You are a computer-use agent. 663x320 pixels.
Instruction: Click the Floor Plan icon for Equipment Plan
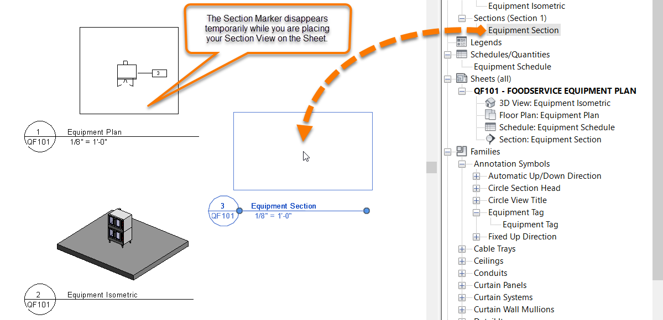490,115
